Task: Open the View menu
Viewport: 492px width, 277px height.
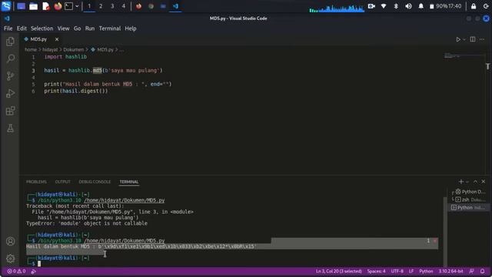Action: point(63,28)
